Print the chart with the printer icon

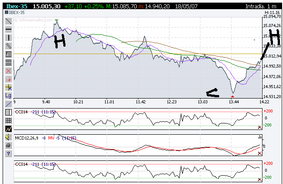click(x=8, y=145)
